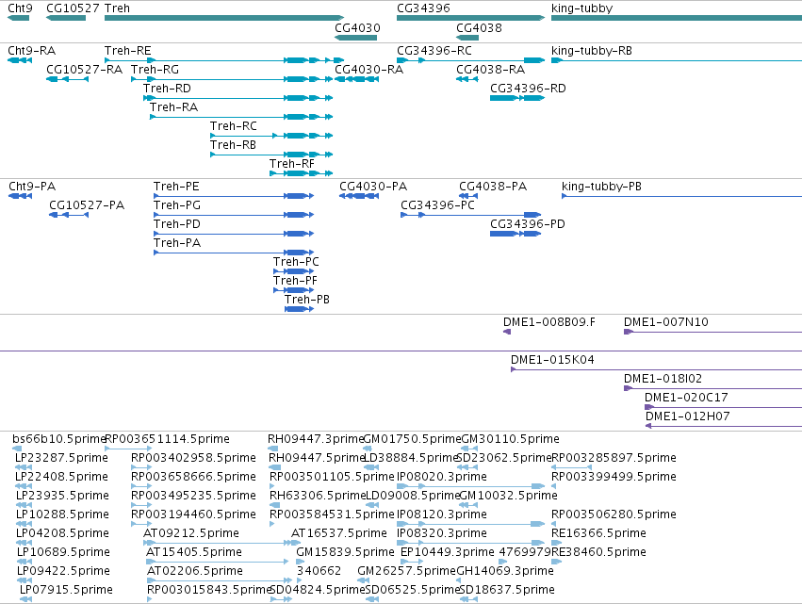
Task: Select EST RE16366.5prime
Action: tap(556, 543)
